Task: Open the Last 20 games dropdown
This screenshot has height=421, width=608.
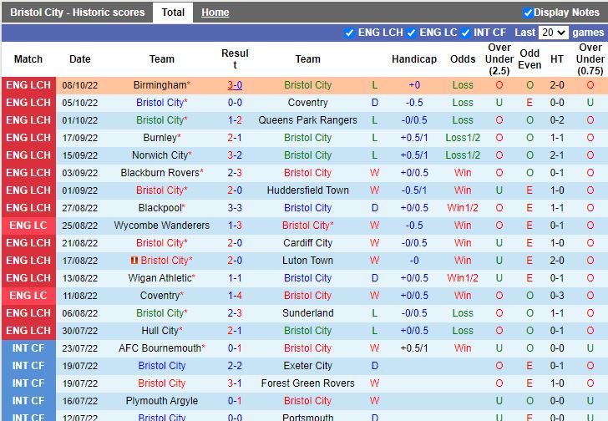Action: (x=554, y=33)
